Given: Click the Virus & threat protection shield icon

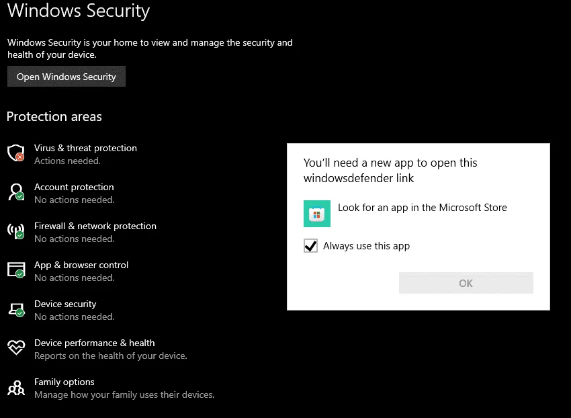Looking at the screenshot, I should (16, 153).
